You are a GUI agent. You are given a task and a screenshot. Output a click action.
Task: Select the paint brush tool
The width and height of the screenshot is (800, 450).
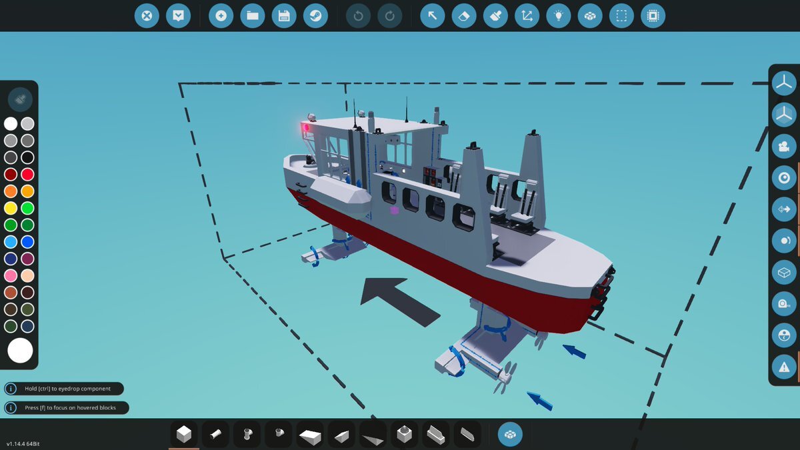click(495, 15)
